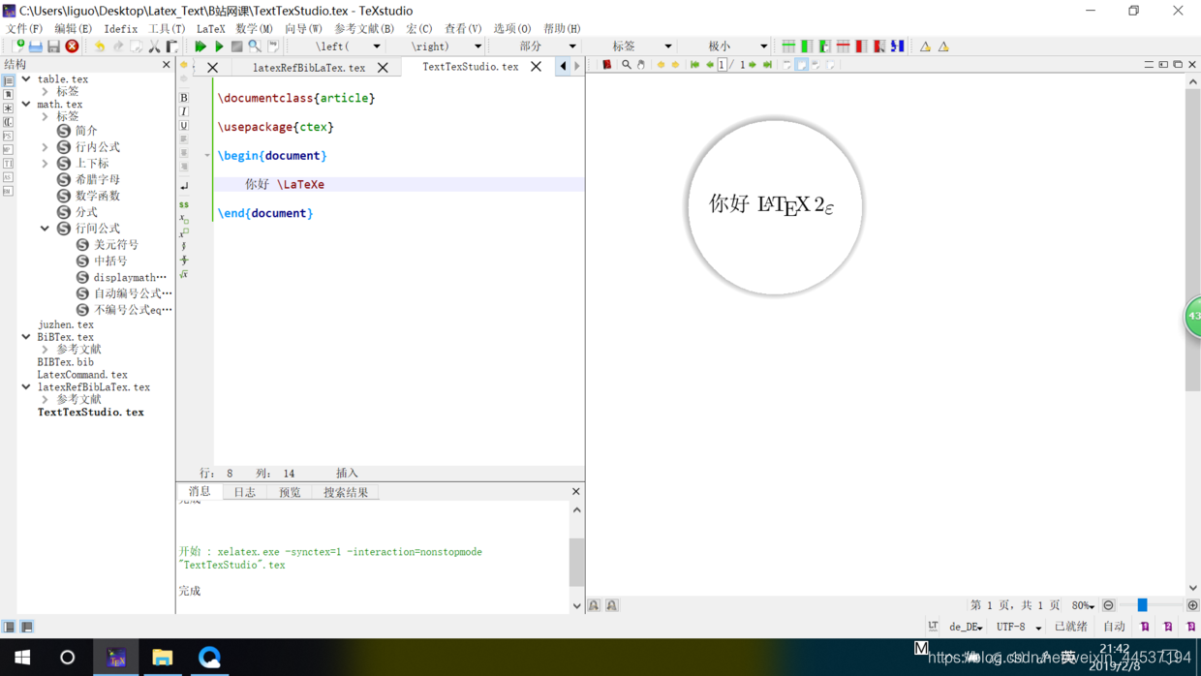Click the Compile single green arrow
The height and width of the screenshot is (676, 1201).
click(219, 46)
